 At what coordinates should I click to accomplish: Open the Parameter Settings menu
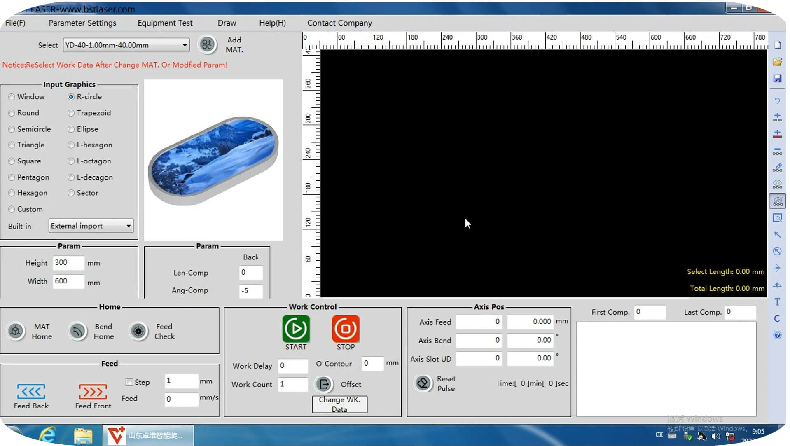coord(82,23)
